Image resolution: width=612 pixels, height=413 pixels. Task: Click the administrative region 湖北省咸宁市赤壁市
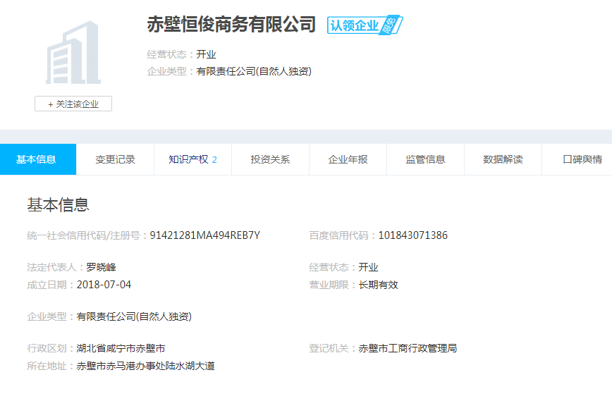pyautogui.click(x=121, y=348)
